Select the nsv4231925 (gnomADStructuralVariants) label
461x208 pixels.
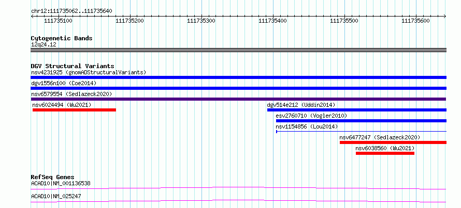[89, 72]
